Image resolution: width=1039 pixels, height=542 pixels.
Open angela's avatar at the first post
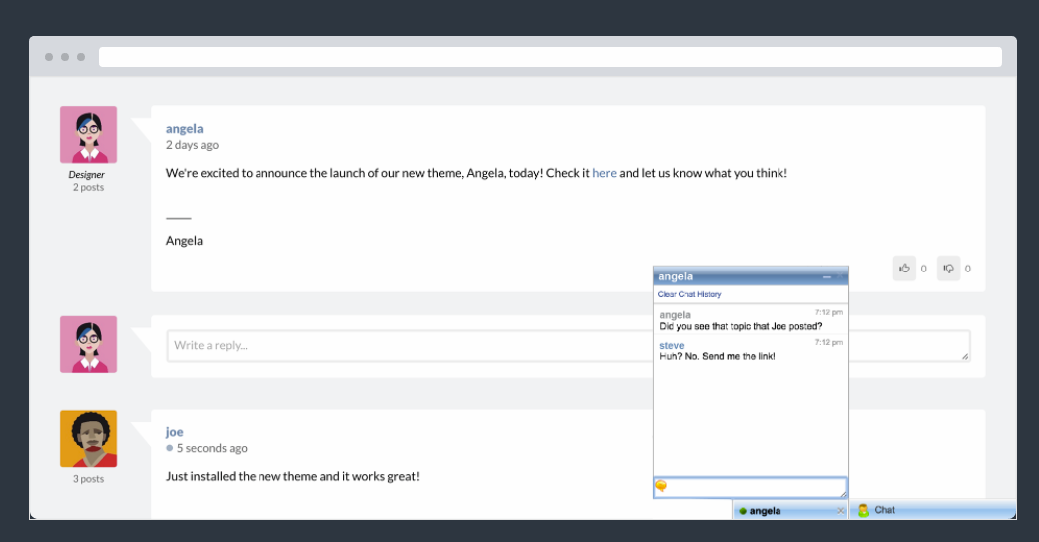88,135
